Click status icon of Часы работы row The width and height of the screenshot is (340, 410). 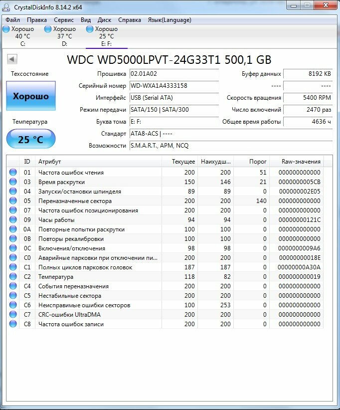[x=13, y=219]
